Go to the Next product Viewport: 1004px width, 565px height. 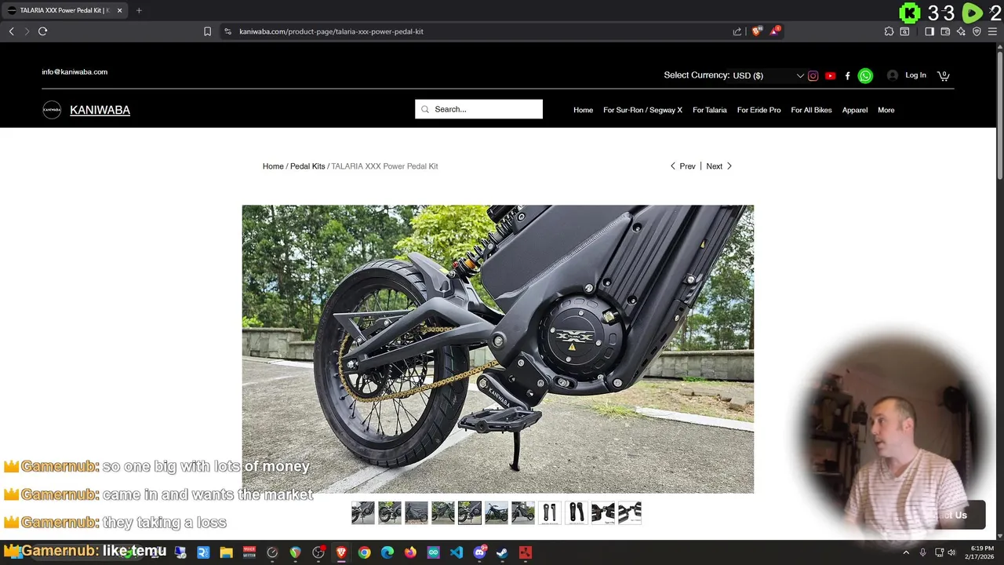tap(719, 166)
